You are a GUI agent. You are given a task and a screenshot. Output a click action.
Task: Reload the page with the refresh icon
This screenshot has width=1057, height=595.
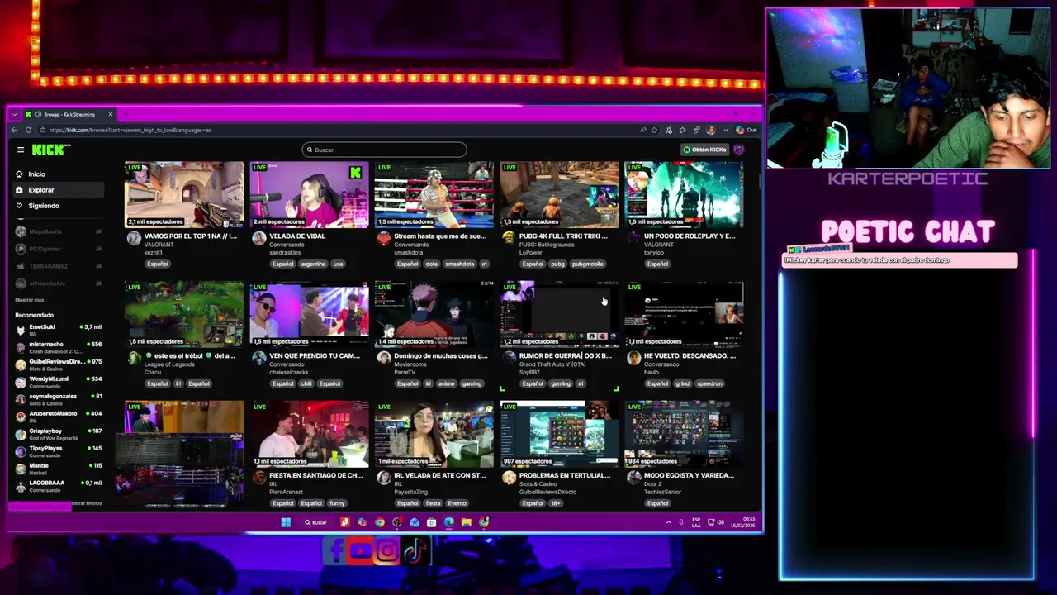[29, 130]
